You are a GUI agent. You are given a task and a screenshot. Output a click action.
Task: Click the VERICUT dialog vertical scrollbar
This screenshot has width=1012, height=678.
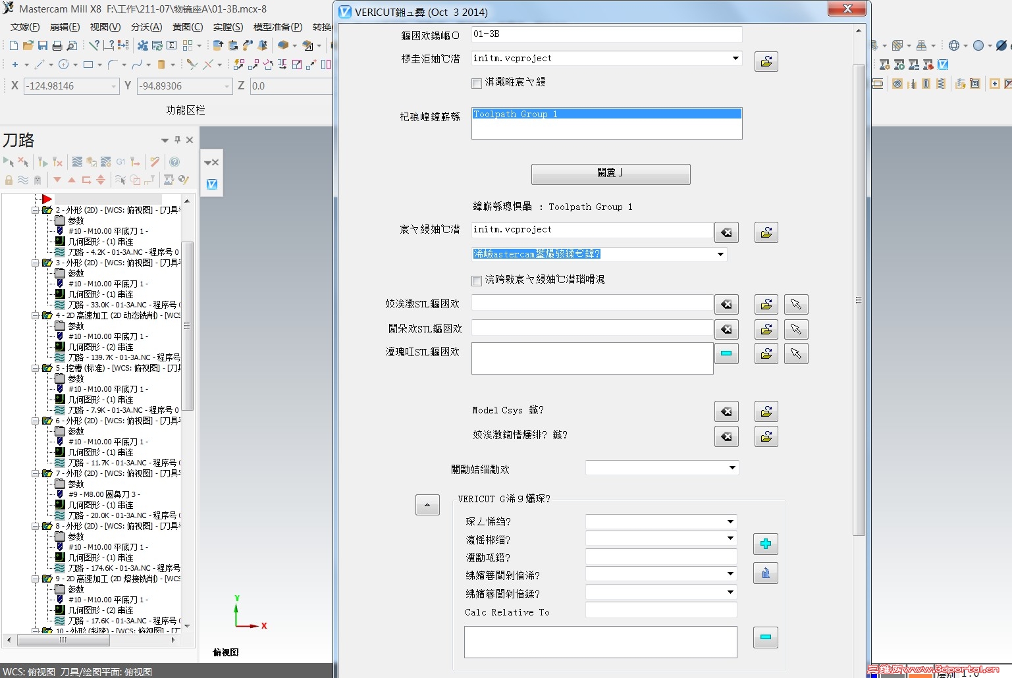coord(858,300)
